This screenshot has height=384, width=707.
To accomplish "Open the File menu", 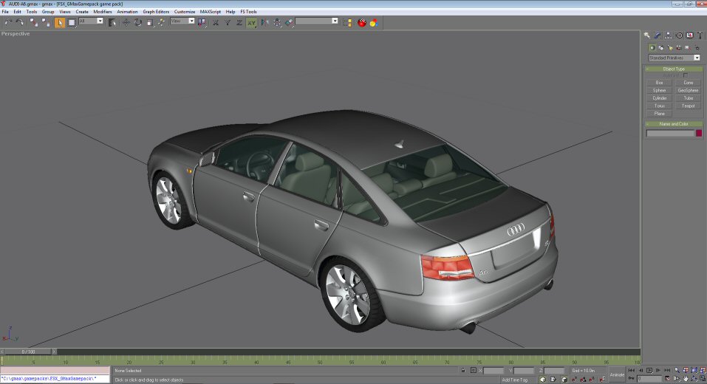I will [x=5, y=12].
